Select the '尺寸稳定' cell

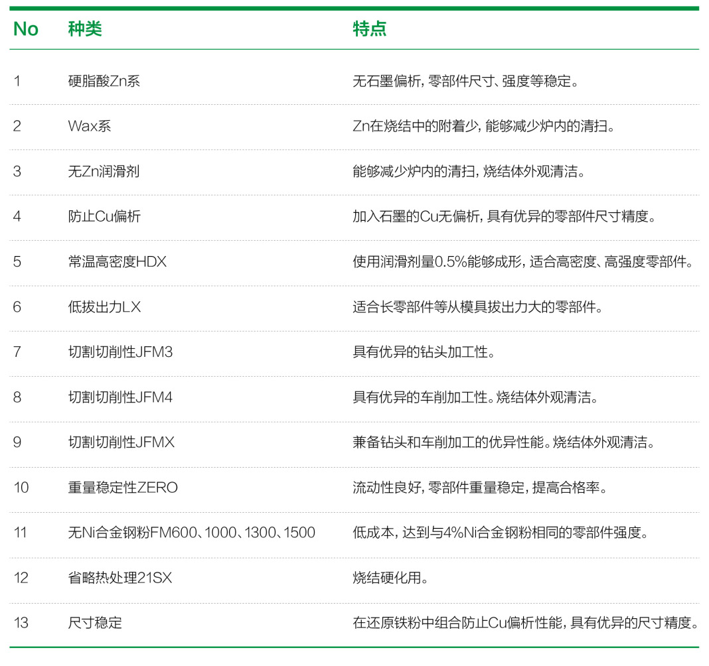pyautogui.click(x=95, y=623)
